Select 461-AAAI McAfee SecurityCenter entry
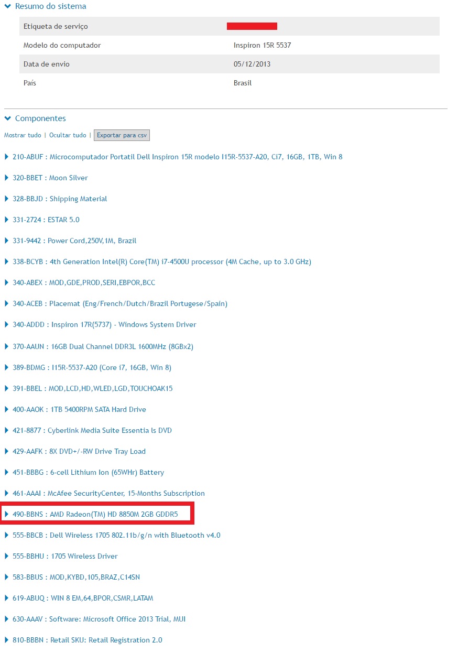Screen dimensions: 458x653 point(108,493)
